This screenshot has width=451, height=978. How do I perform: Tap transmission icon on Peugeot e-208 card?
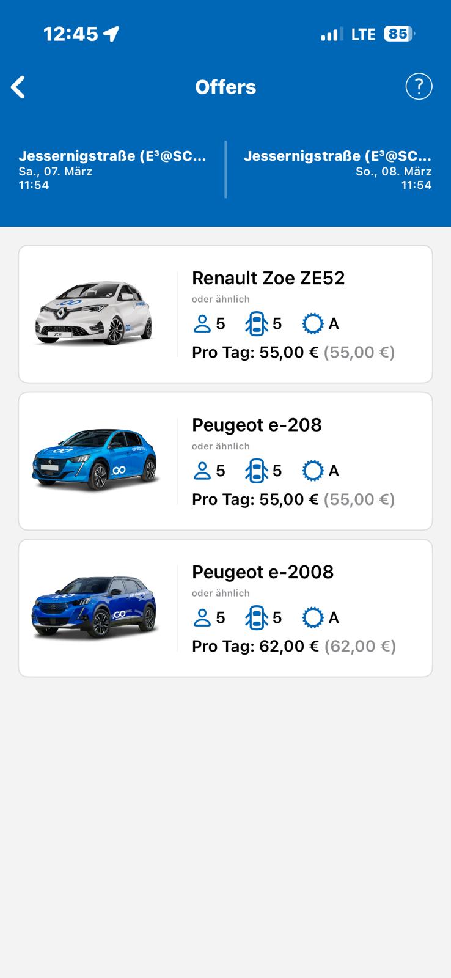pyautogui.click(x=313, y=471)
